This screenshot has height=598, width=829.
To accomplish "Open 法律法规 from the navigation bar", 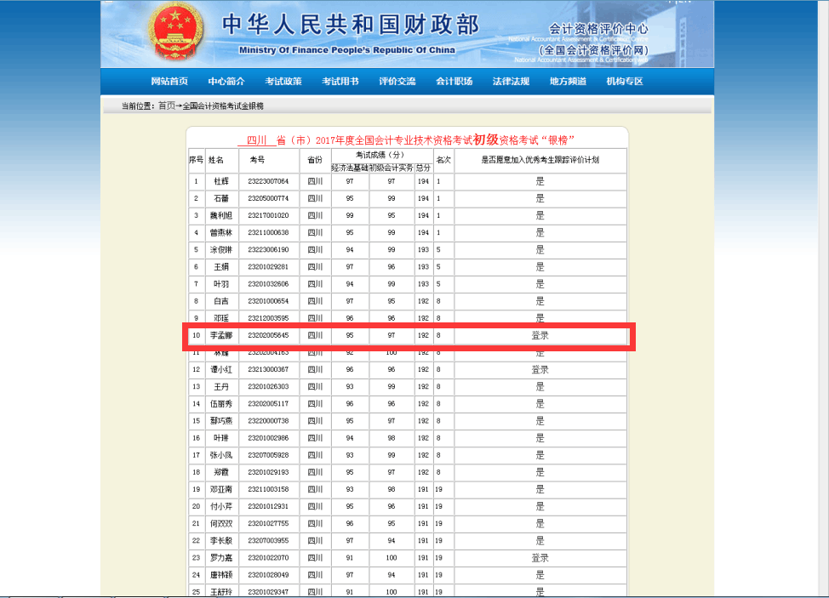I will (x=511, y=82).
